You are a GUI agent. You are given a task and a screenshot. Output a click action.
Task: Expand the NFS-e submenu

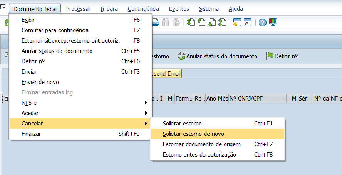[x=80, y=103]
